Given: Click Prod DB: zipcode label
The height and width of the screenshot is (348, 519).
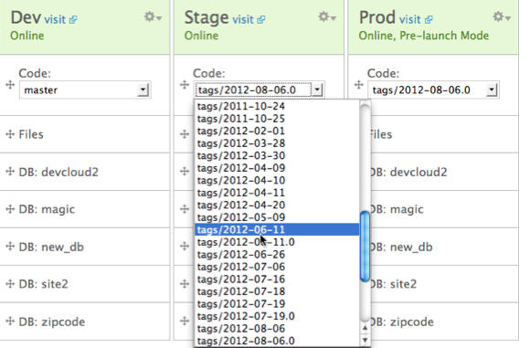Looking at the screenshot, I should click(x=401, y=322).
